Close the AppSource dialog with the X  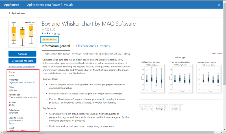219,5
